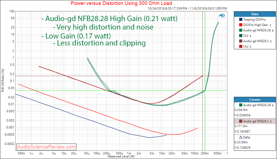Click Delta value X:35.09m
This screenshot has width=277, height=159.
(x=241, y=142)
